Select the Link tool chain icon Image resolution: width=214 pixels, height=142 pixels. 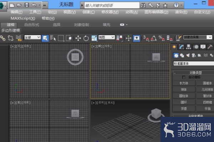click(x=2, y=38)
